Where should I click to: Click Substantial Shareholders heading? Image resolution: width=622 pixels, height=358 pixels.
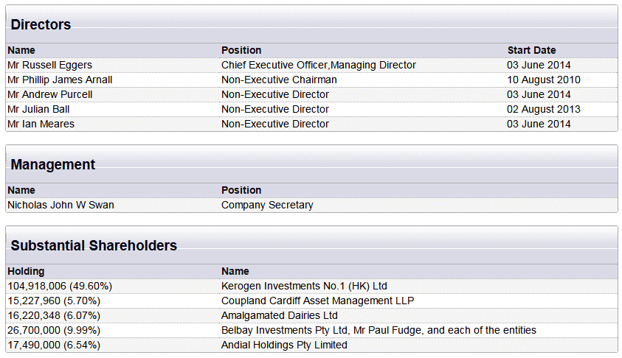[94, 245]
